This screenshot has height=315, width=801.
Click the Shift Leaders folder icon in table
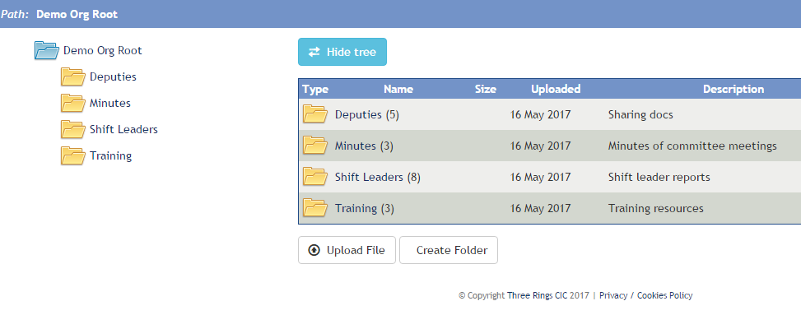pyautogui.click(x=314, y=177)
